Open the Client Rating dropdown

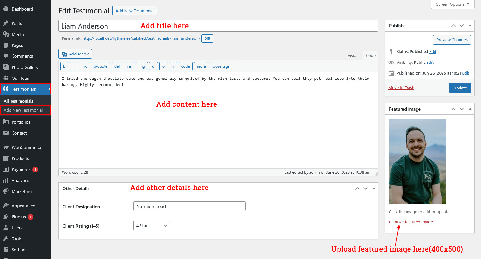[x=151, y=226]
